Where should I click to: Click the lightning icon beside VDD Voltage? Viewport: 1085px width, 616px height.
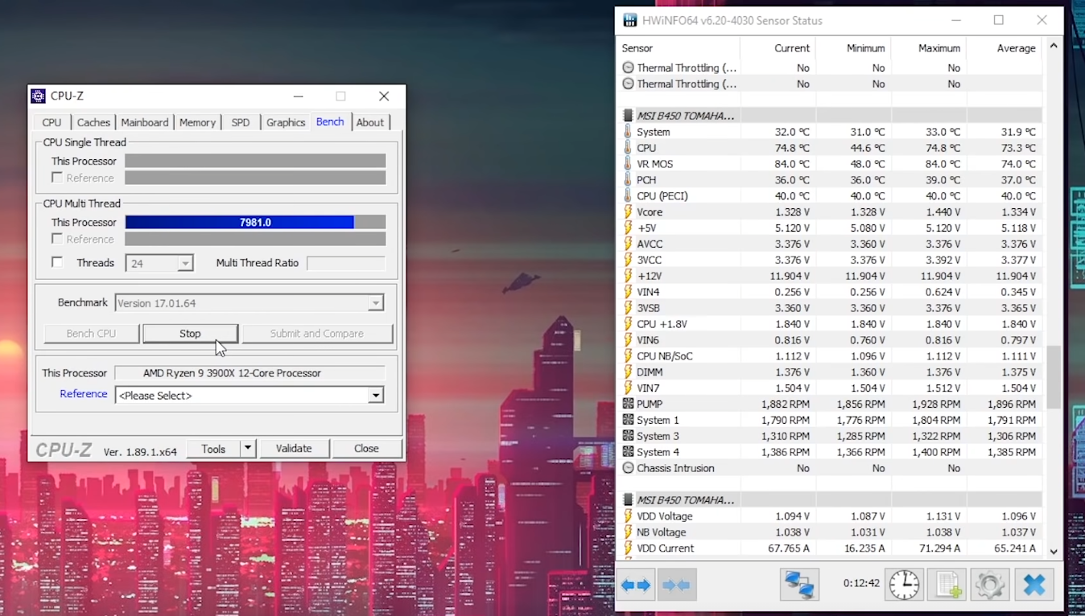click(x=628, y=515)
